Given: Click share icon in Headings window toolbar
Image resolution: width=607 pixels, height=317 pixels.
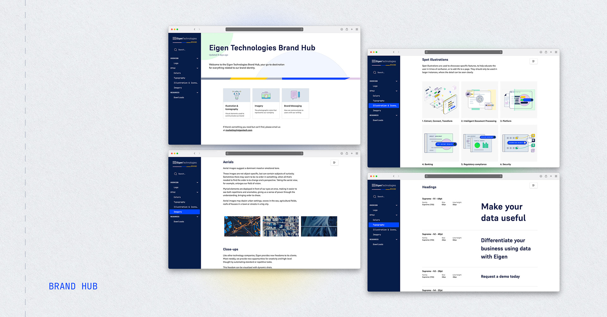Looking at the screenshot, I should click(x=546, y=176).
